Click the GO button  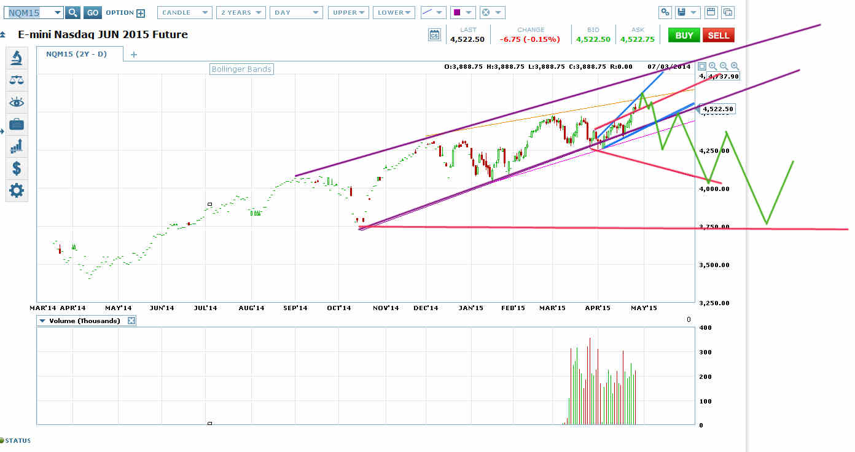coord(92,12)
